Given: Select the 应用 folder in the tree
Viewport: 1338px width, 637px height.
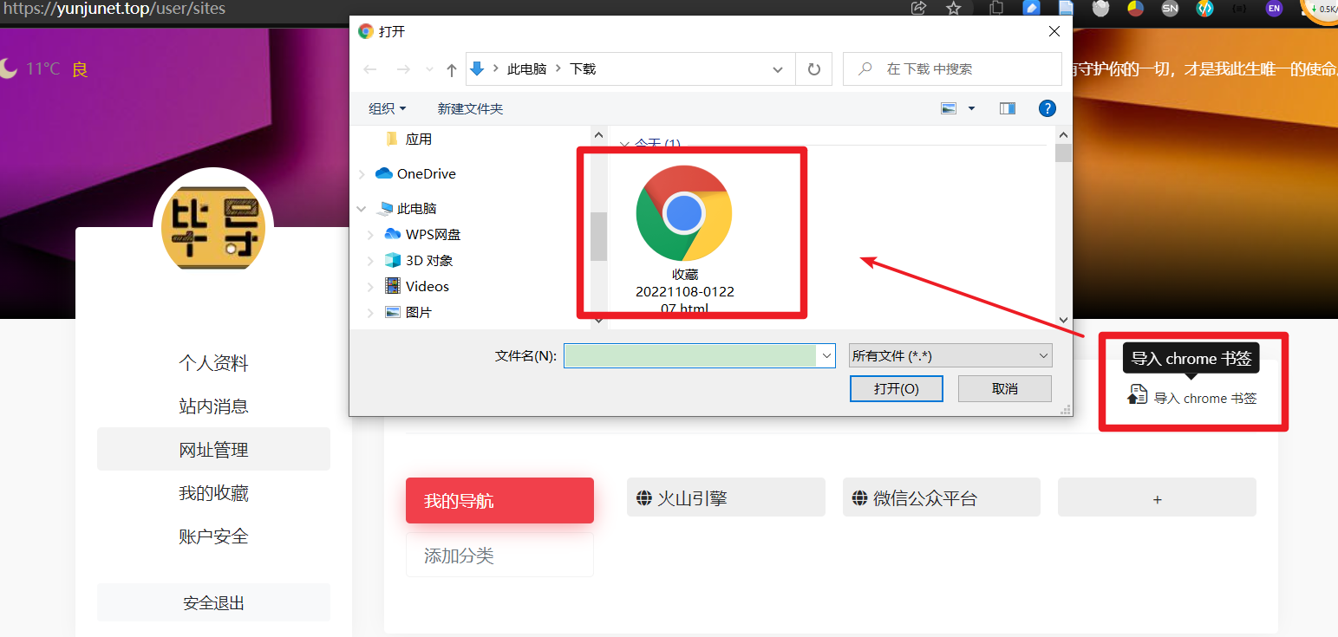Looking at the screenshot, I should click(x=418, y=139).
